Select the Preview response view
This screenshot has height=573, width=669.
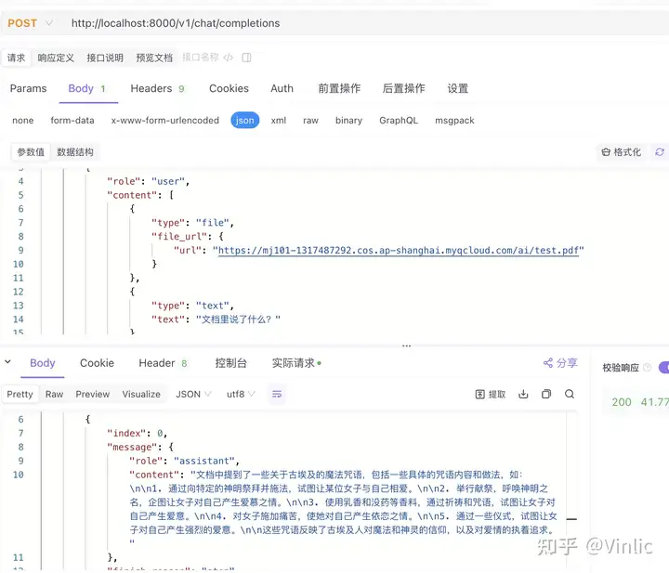click(x=93, y=394)
